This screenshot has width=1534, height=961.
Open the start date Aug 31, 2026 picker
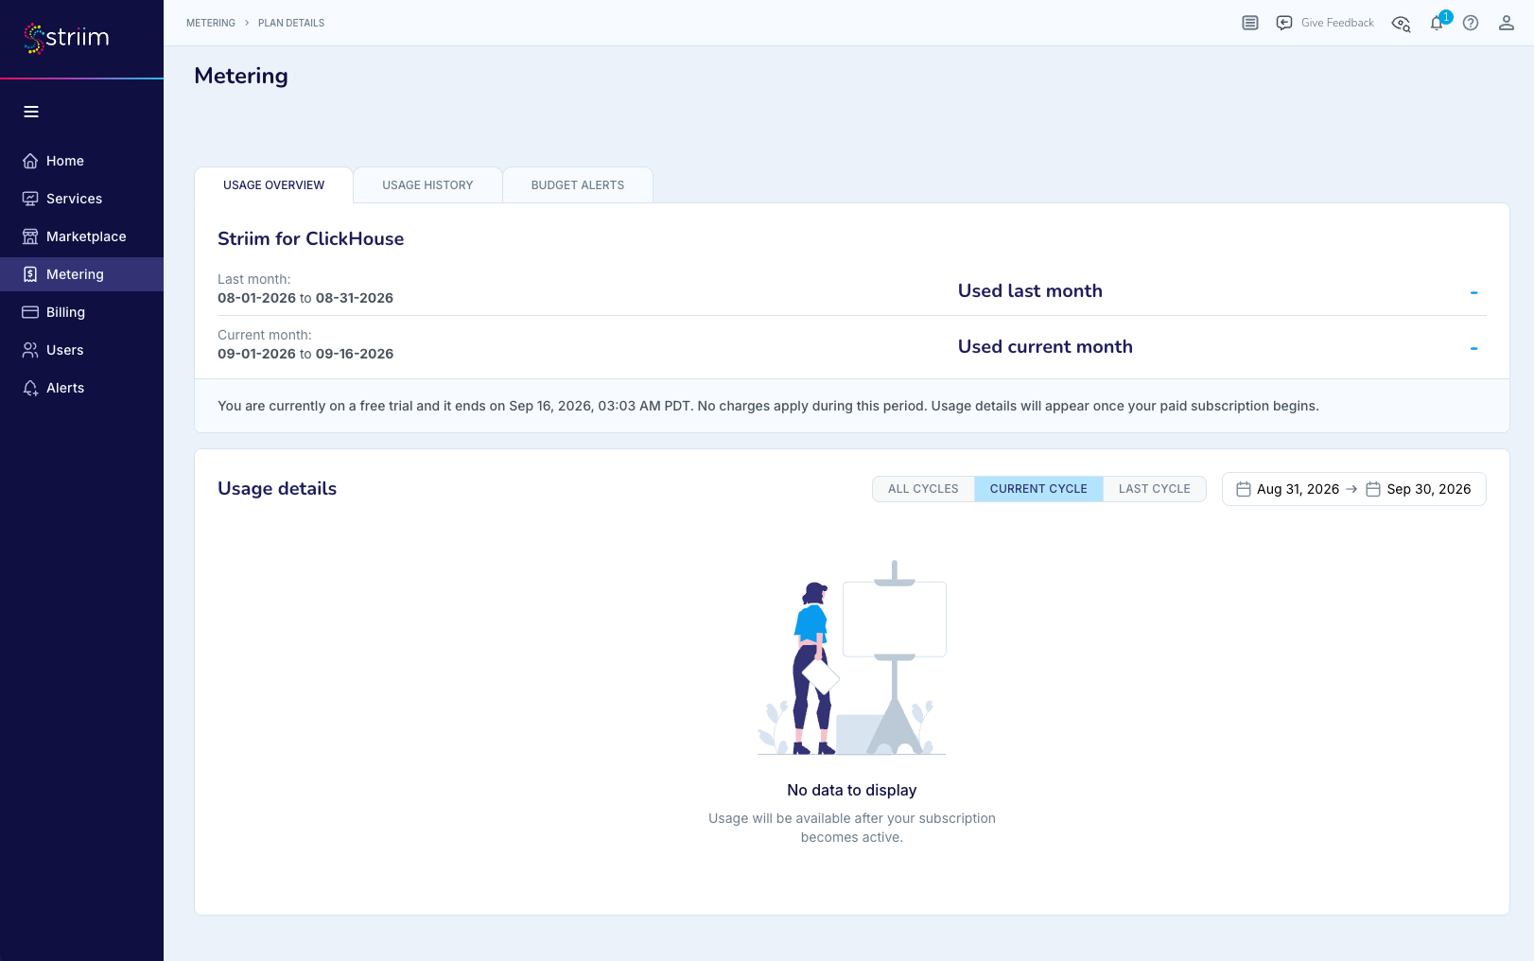point(1288,489)
